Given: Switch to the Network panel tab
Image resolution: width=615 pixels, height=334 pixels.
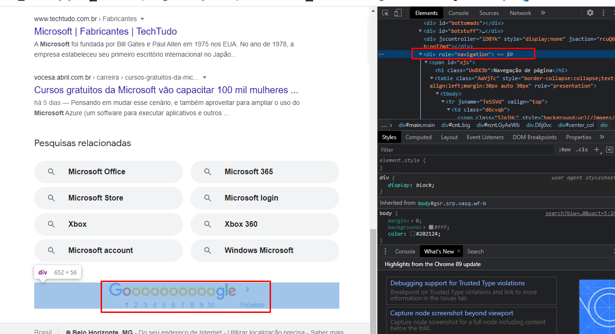Looking at the screenshot, I should point(520,13).
